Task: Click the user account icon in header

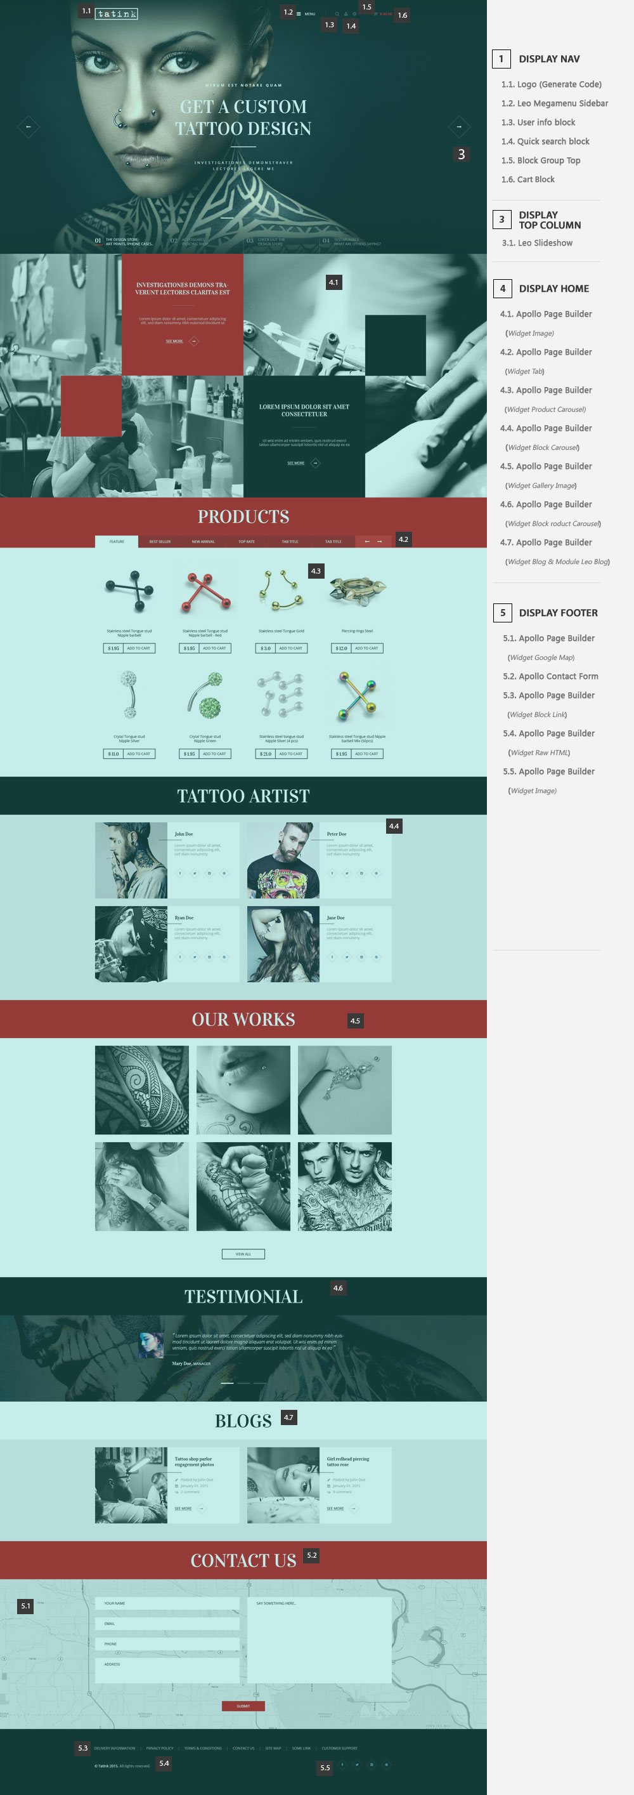Action: tap(346, 14)
